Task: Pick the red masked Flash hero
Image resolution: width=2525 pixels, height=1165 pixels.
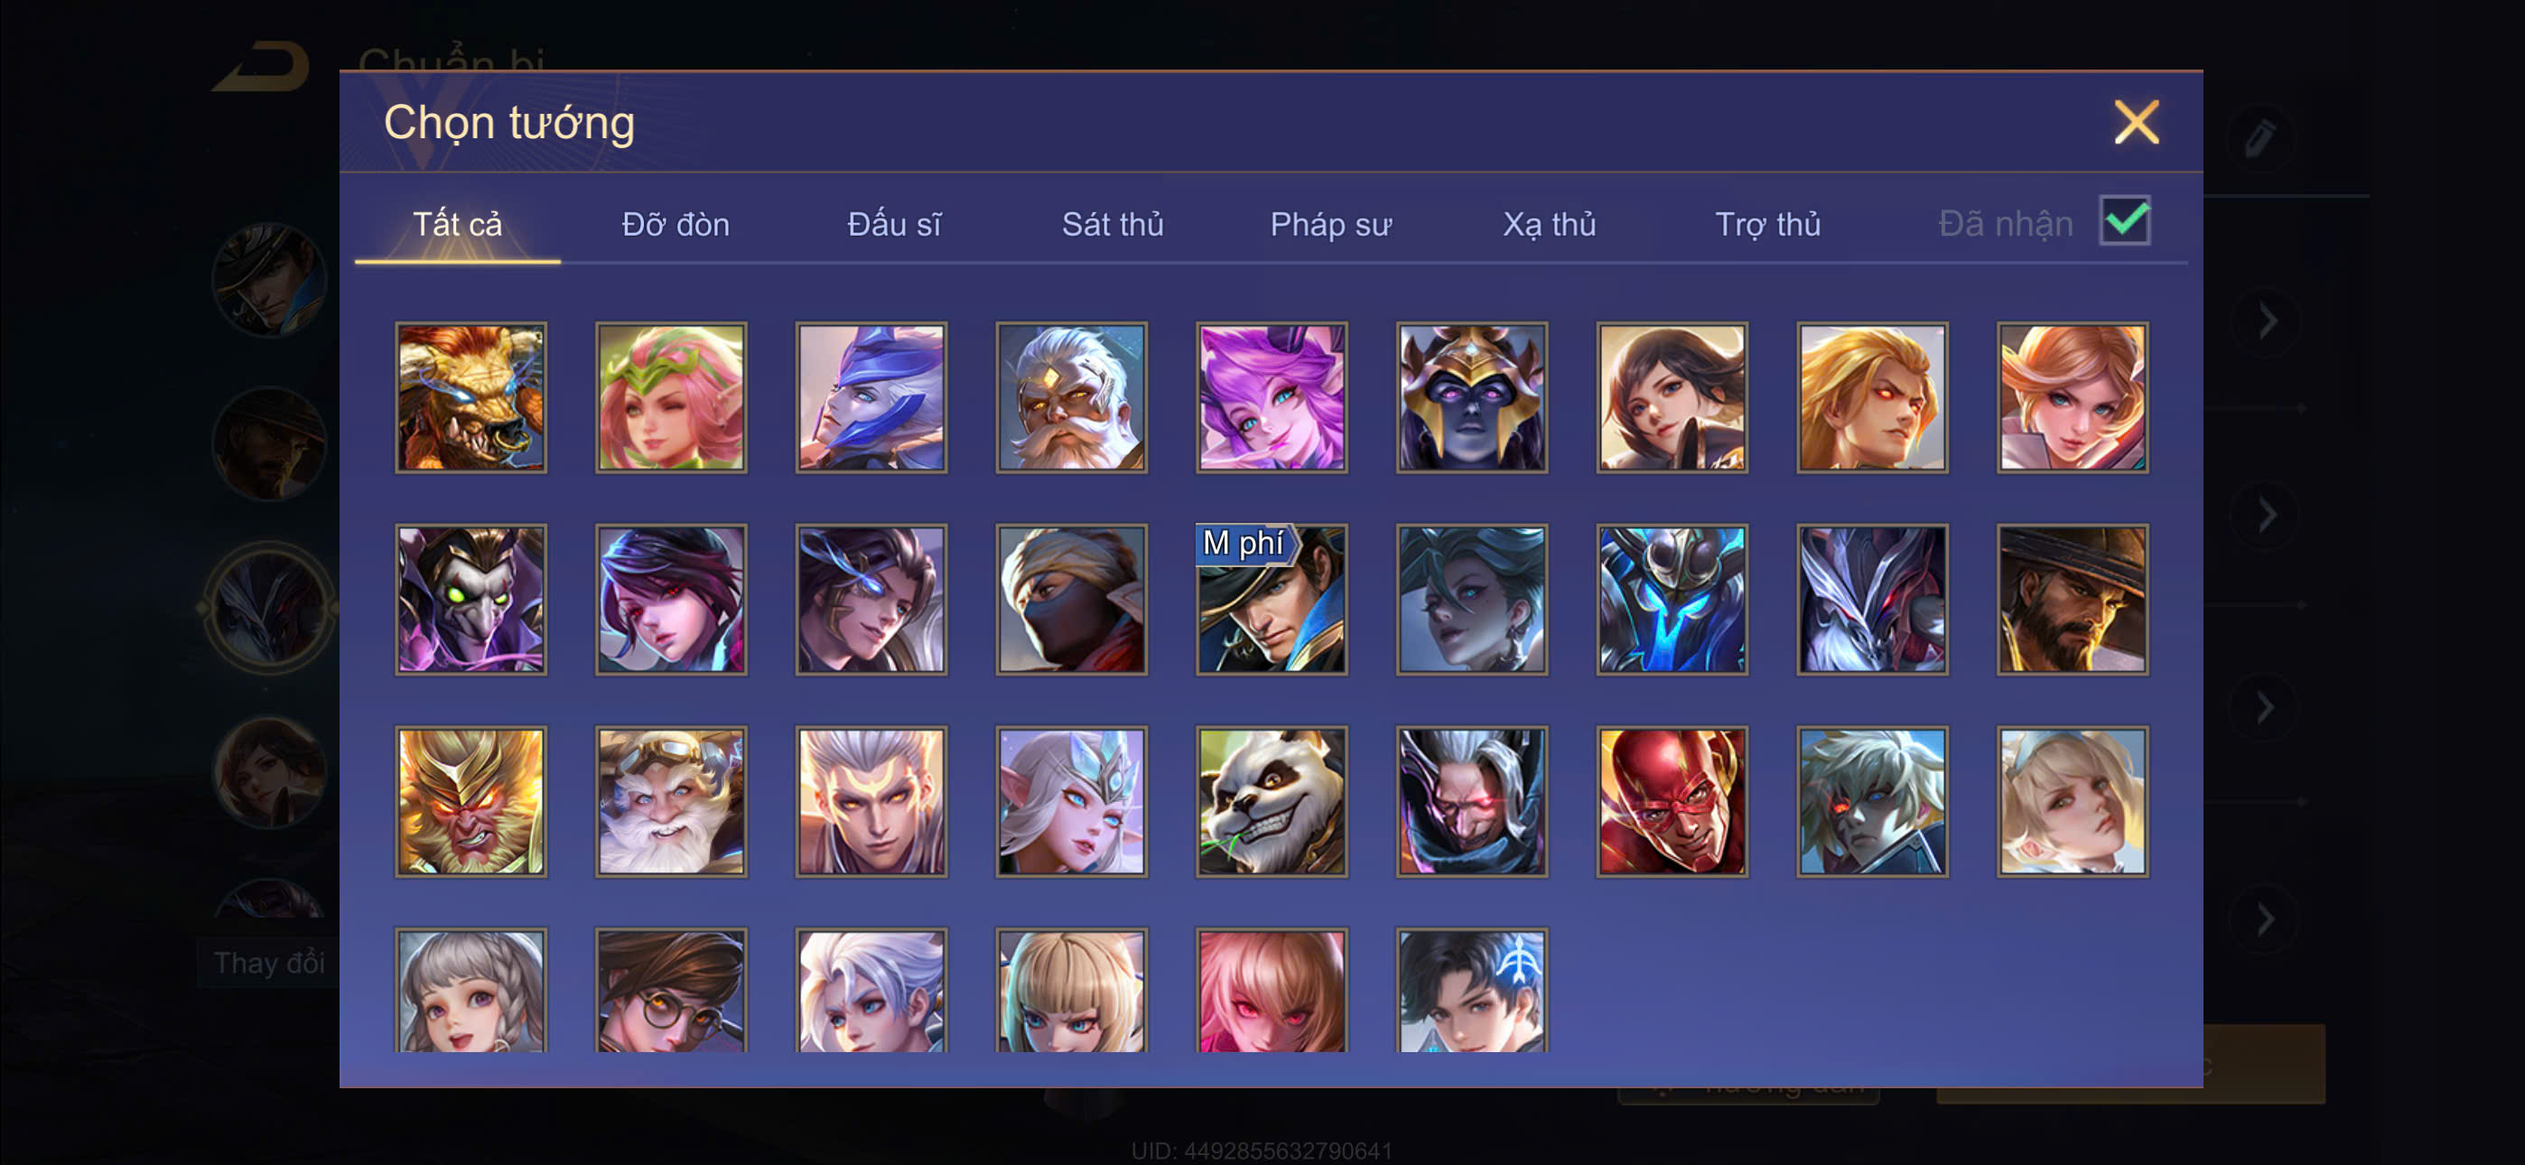Action: pos(1672,801)
